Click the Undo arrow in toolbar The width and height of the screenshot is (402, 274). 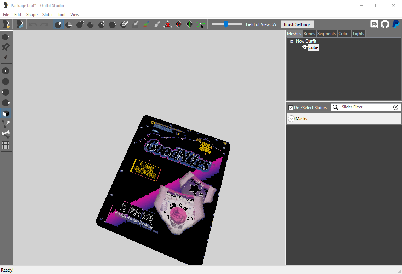tap(33, 24)
